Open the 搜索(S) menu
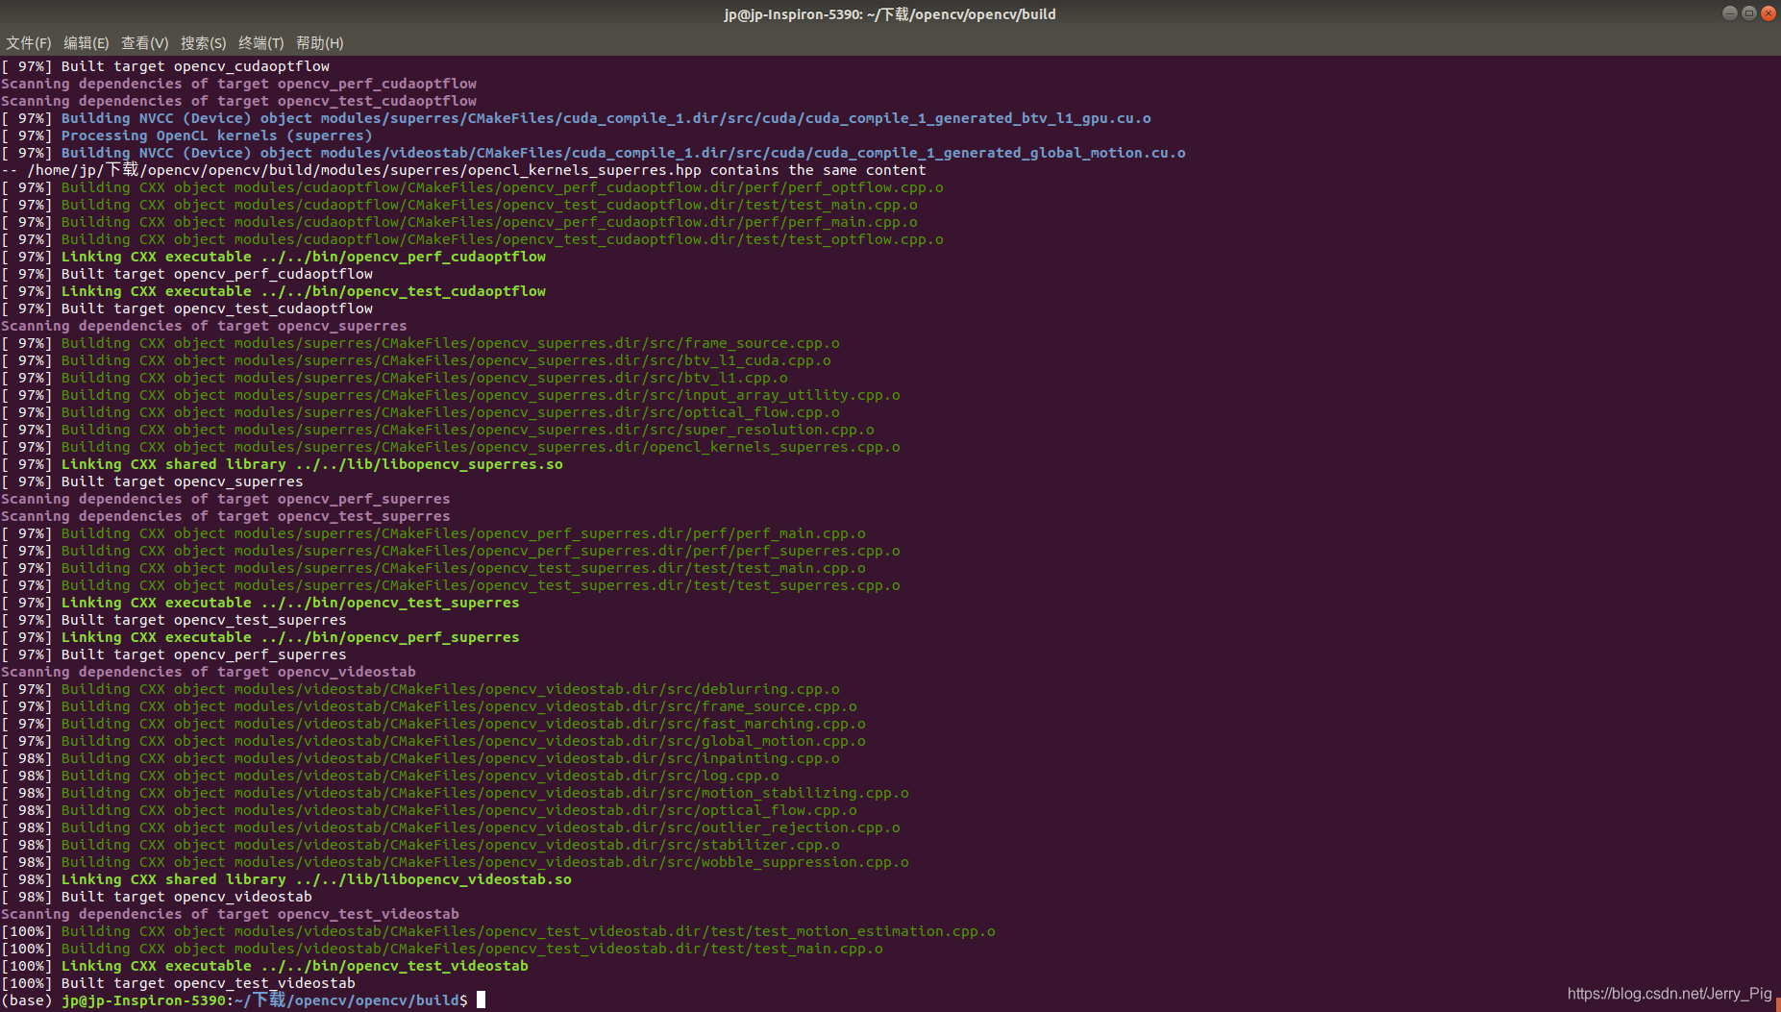This screenshot has height=1012, width=1781. coord(203,43)
